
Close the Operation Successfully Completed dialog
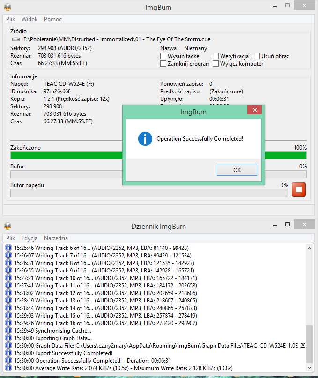[254, 110]
